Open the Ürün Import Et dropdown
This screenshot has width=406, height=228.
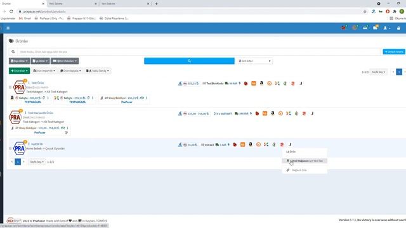coord(44,70)
